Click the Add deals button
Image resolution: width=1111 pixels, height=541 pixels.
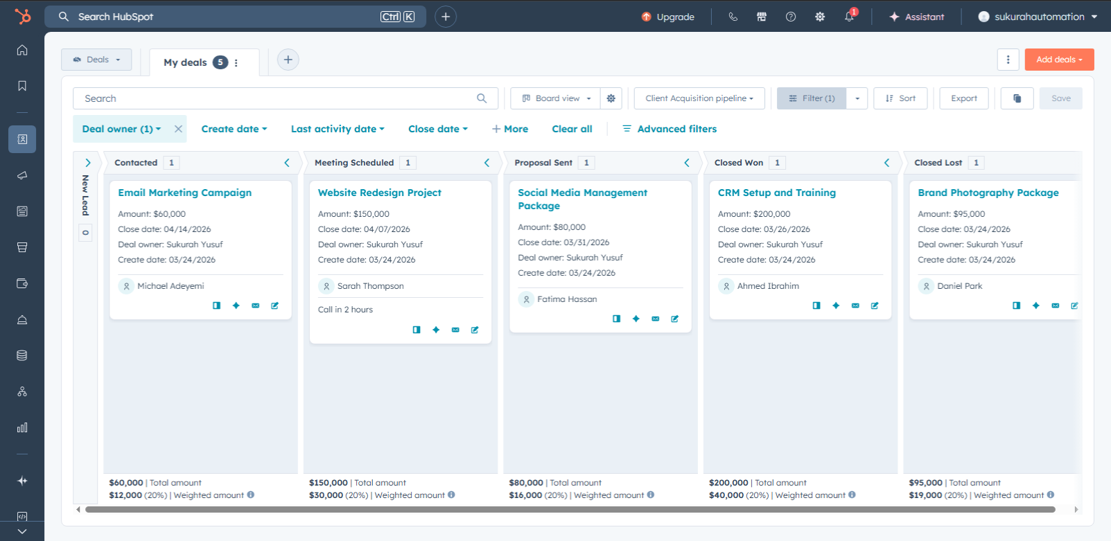tap(1059, 60)
